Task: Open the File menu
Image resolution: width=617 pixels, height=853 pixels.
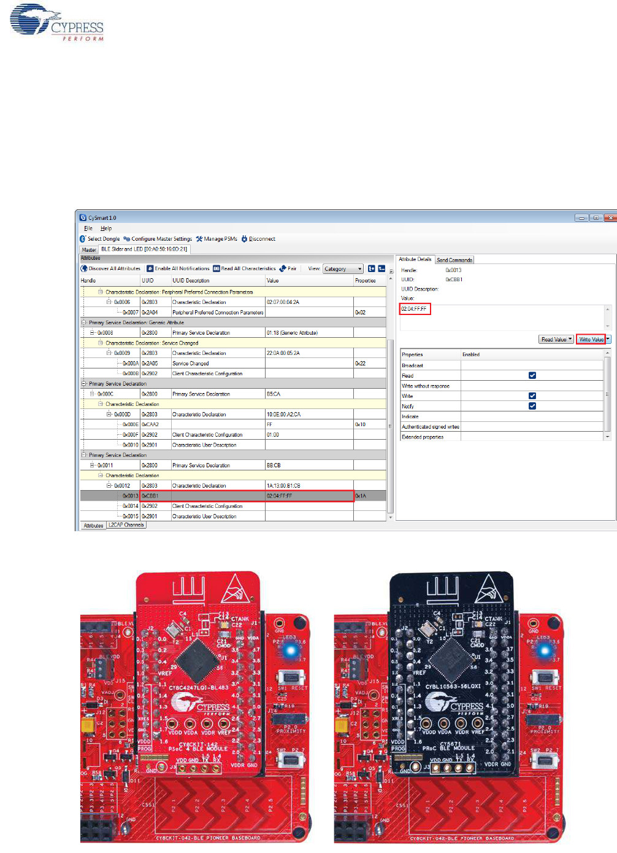Action: (x=88, y=228)
